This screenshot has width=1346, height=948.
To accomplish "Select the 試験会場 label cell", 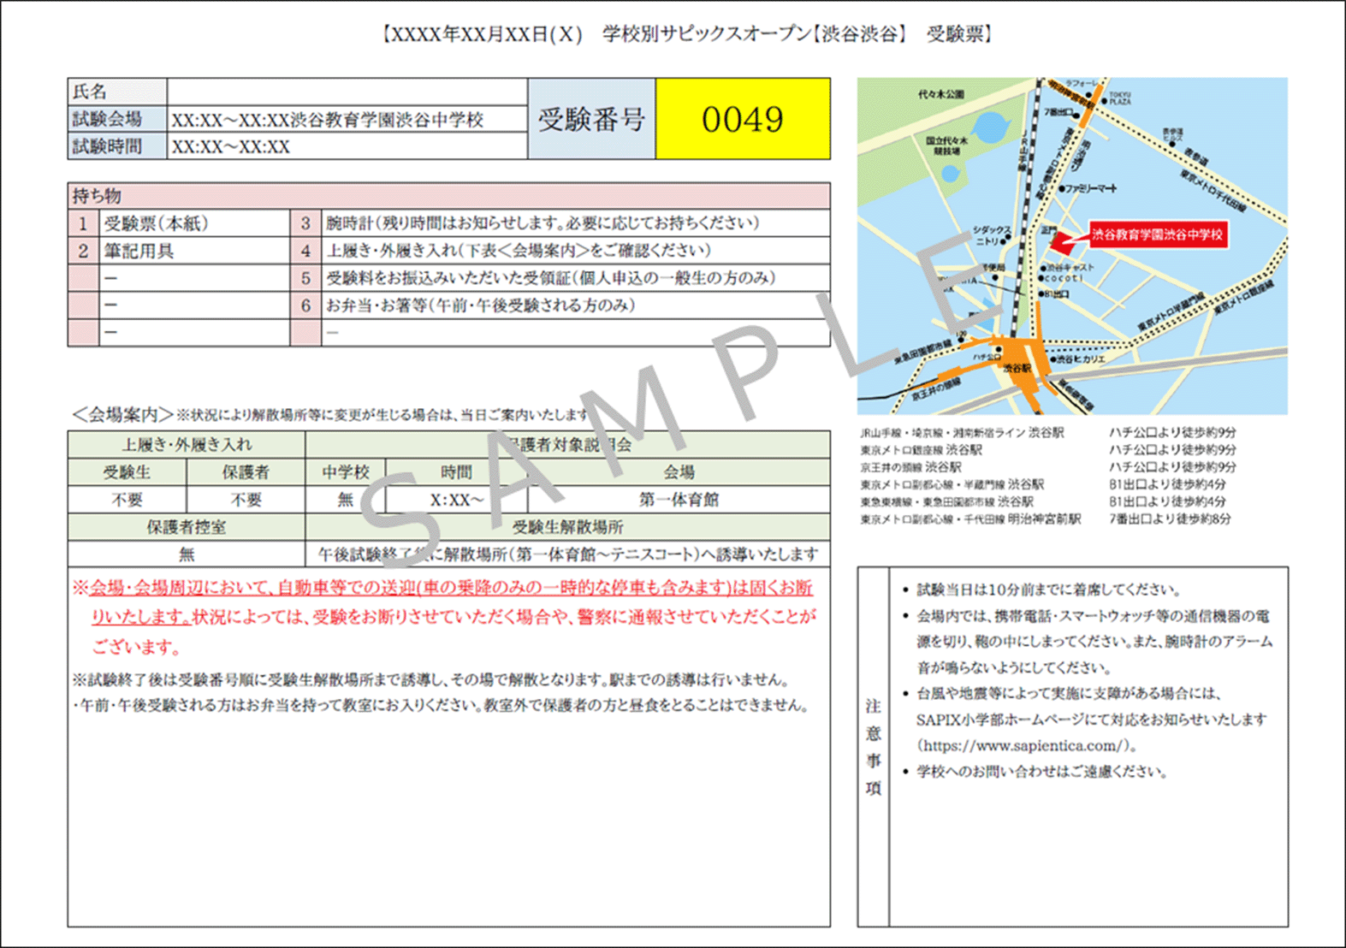I will (117, 119).
